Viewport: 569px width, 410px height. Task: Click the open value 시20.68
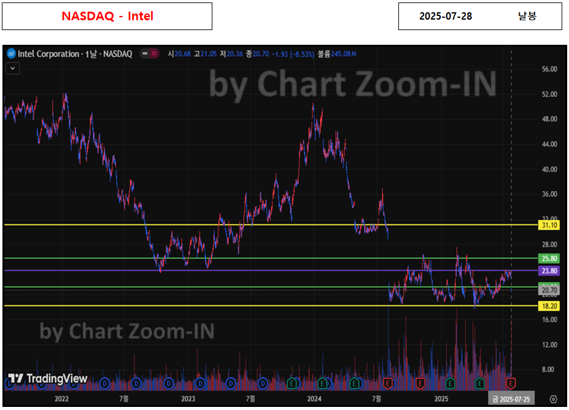coord(179,54)
